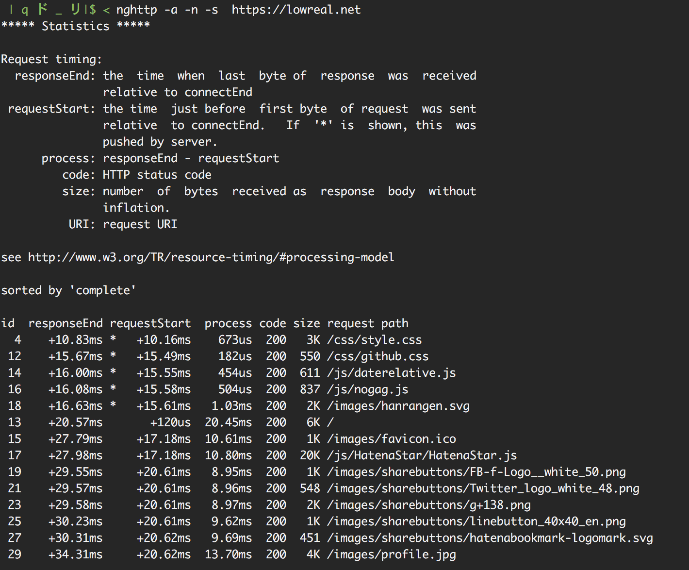
Task: Select the /js/daterelative.js path text
Action: 392,373
